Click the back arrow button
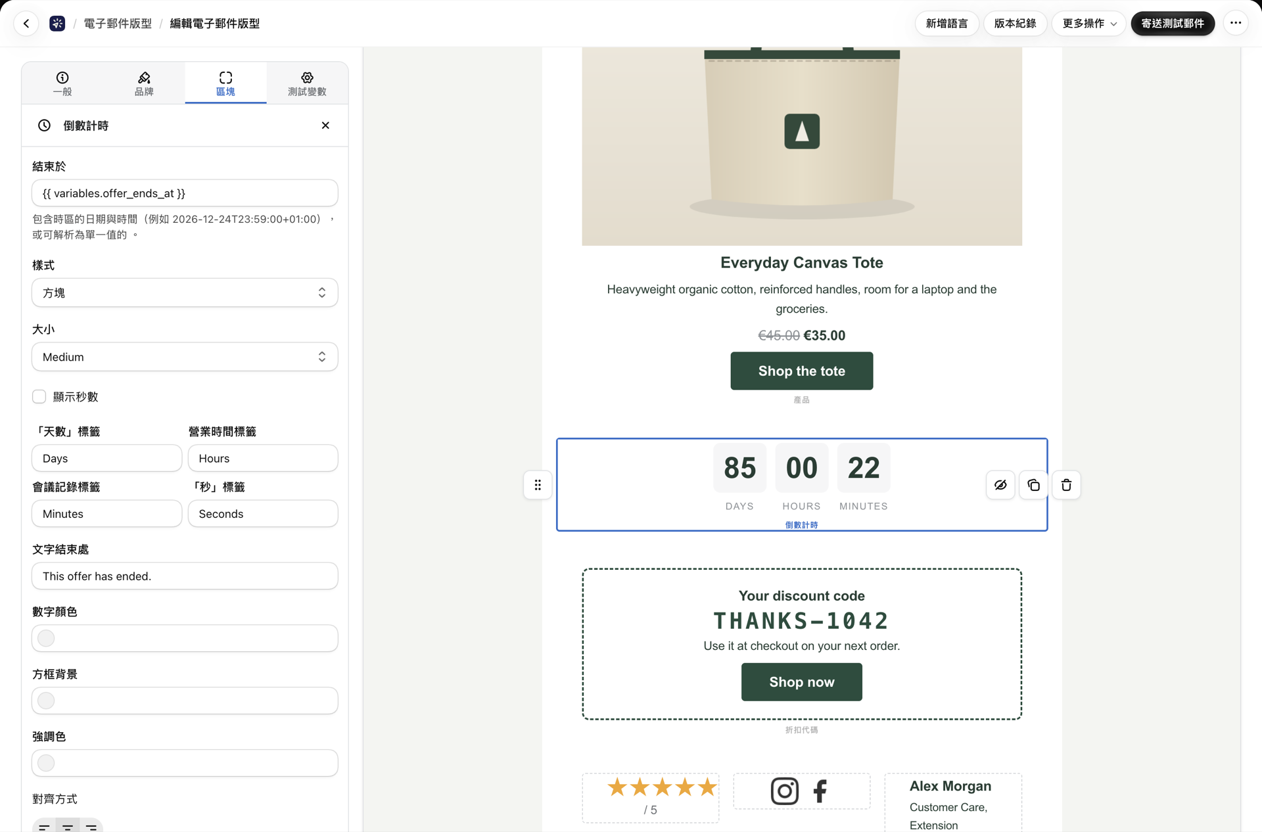Viewport: 1262px width, 832px height. [x=26, y=24]
